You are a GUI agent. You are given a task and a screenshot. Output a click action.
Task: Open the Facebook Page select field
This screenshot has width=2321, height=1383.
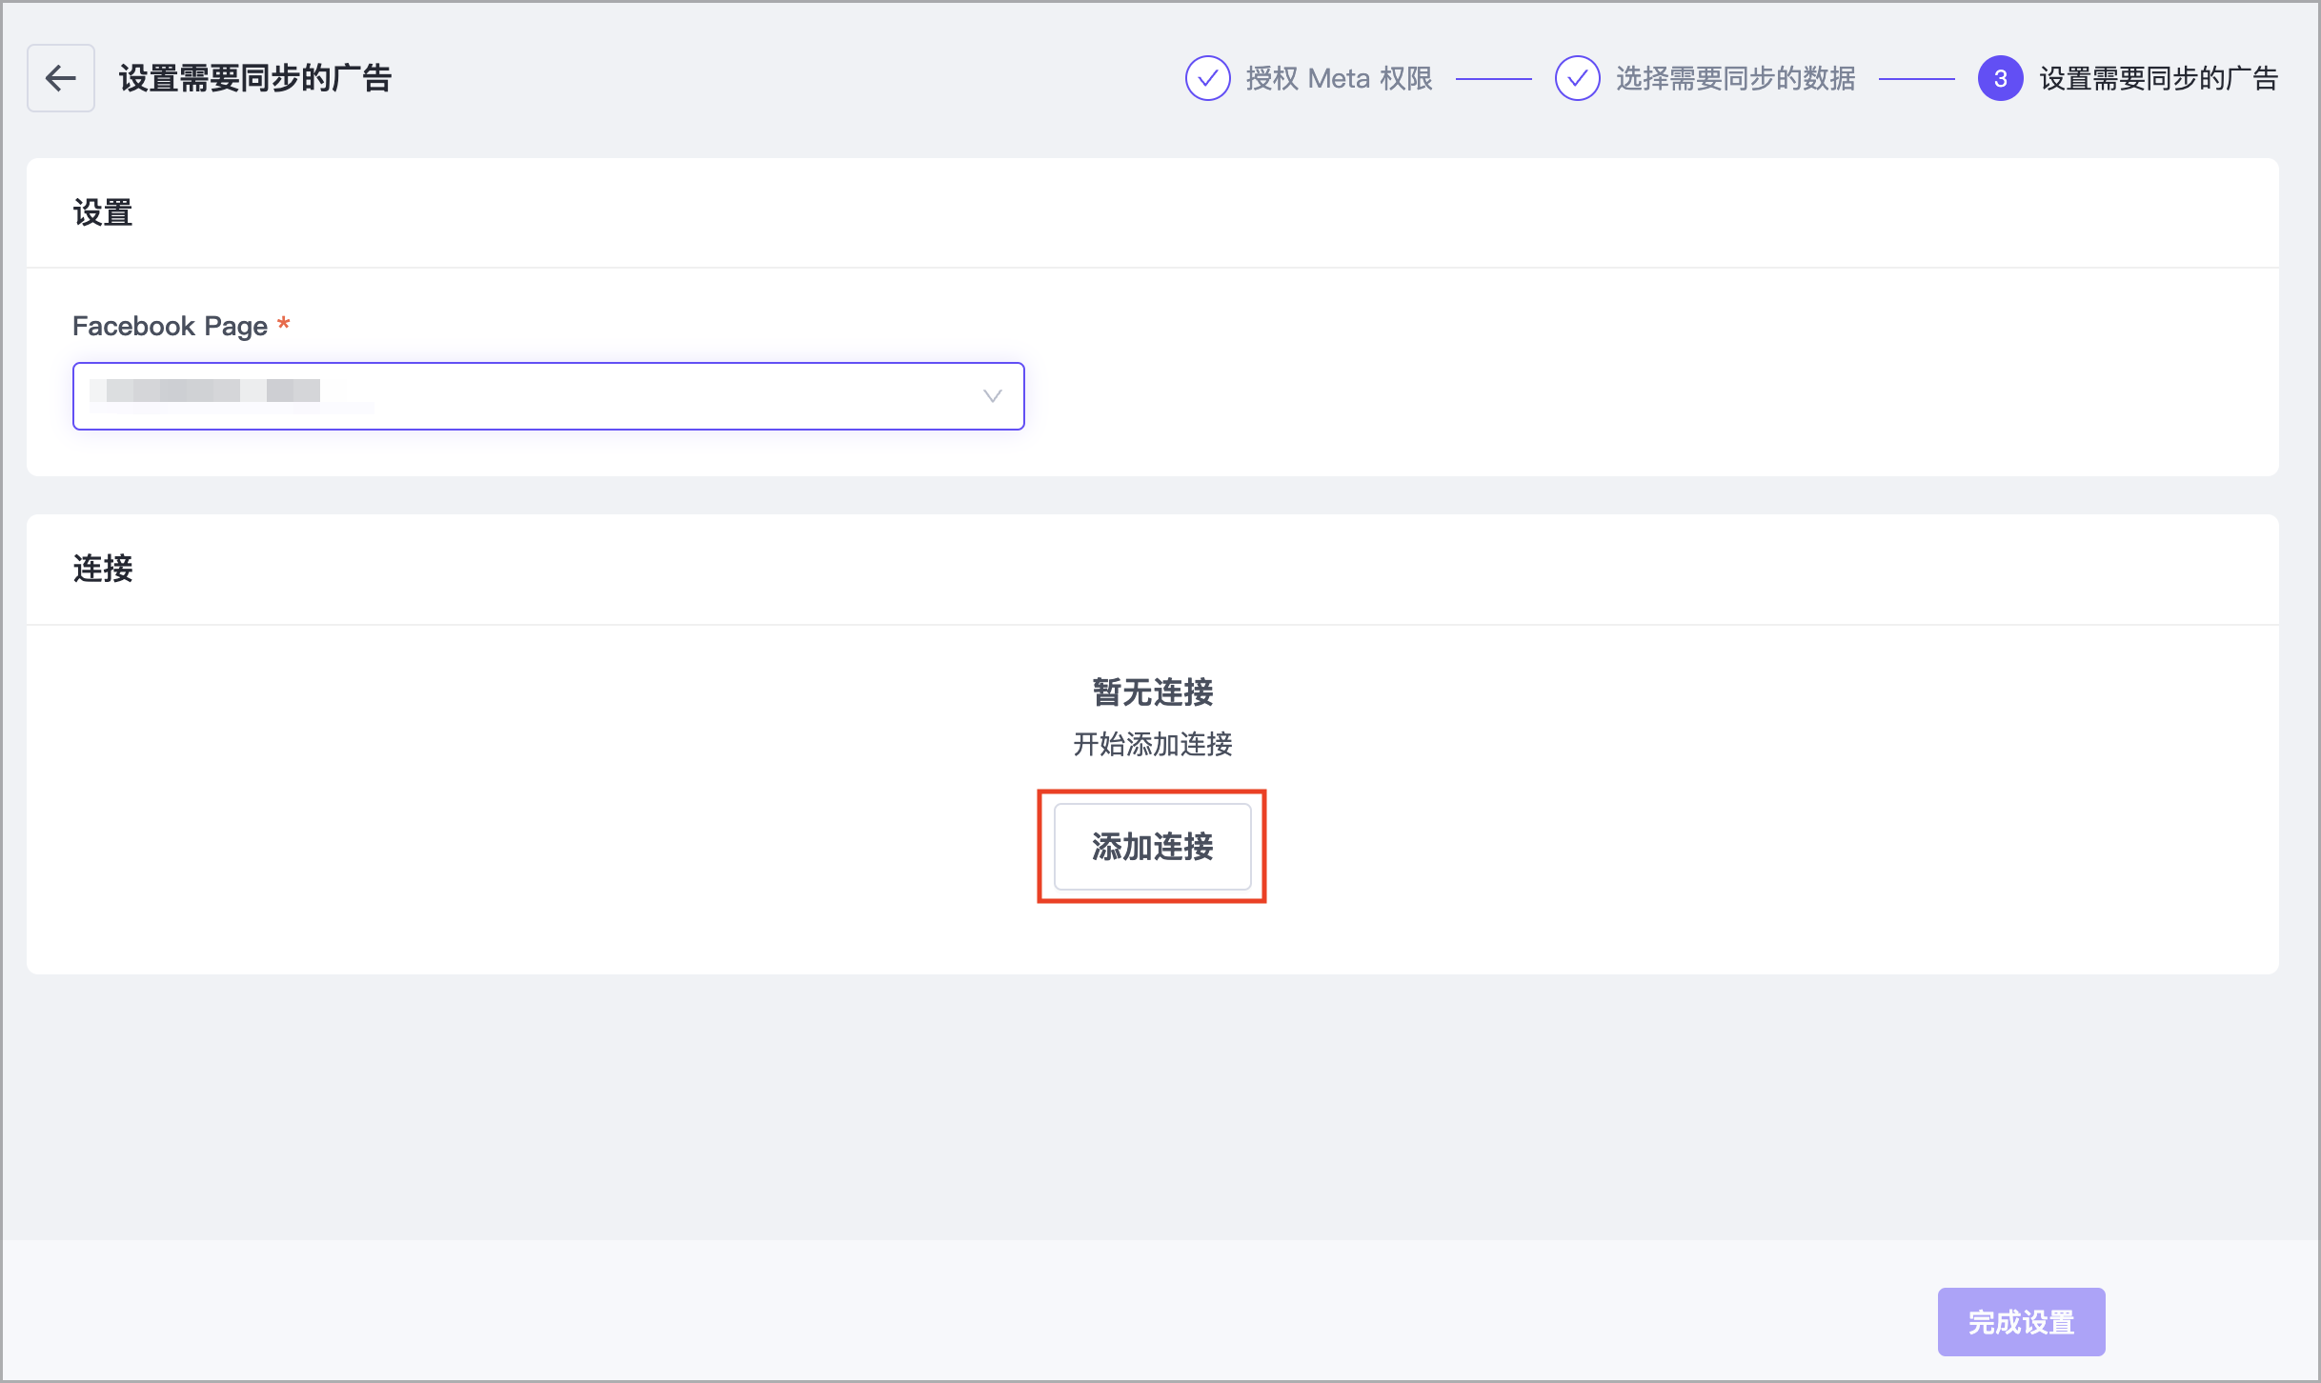610,396
